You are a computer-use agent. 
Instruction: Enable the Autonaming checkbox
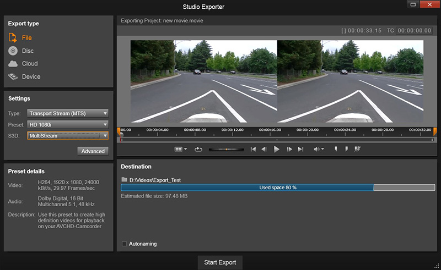coord(124,244)
